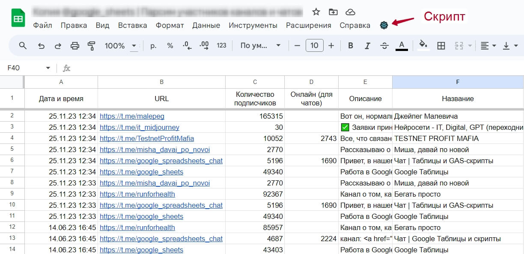This screenshot has width=524, height=254.
Task: Open vertical align dropdown
Action: pyautogui.click(x=510, y=45)
